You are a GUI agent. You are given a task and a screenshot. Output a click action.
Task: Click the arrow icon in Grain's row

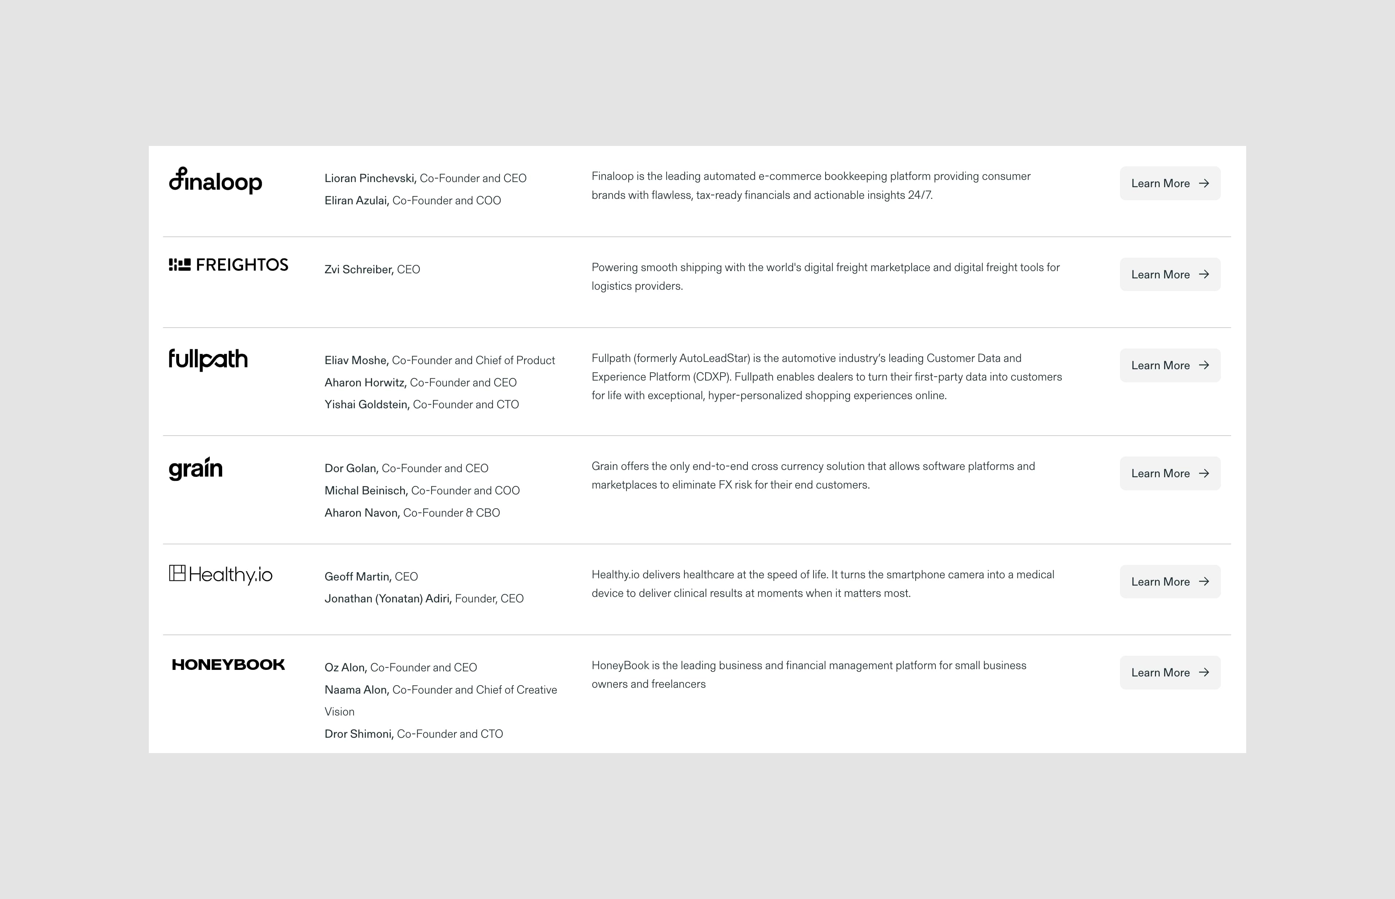pyautogui.click(x=1203, y=474)
